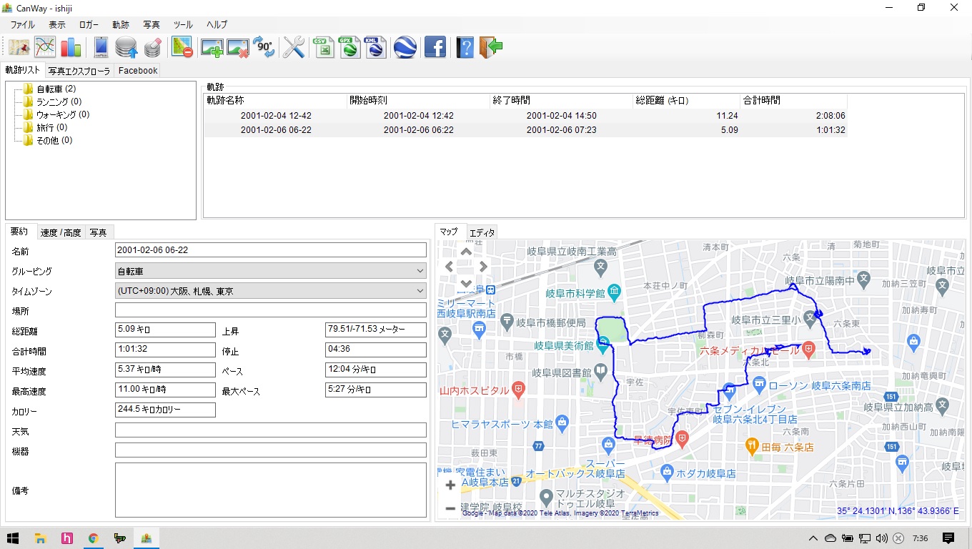Select the 2001-02-04 12-42 track row

(x=276, y=116)
